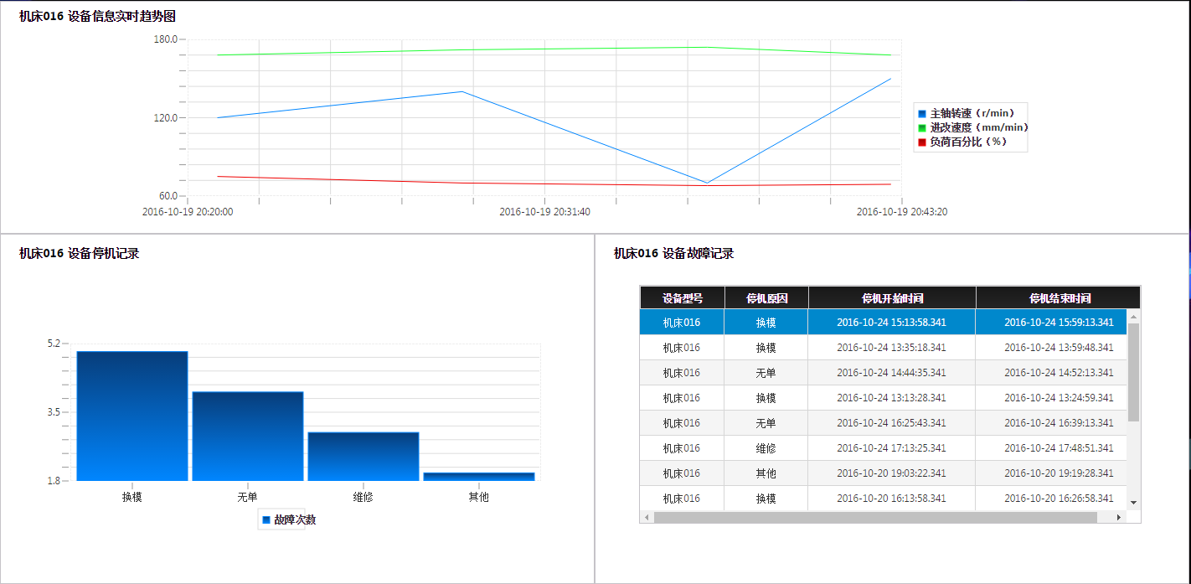
Task: Click the 2016-10-19 20:31:40 axis label
Action: pyautogui.click(x=544, y=212)
